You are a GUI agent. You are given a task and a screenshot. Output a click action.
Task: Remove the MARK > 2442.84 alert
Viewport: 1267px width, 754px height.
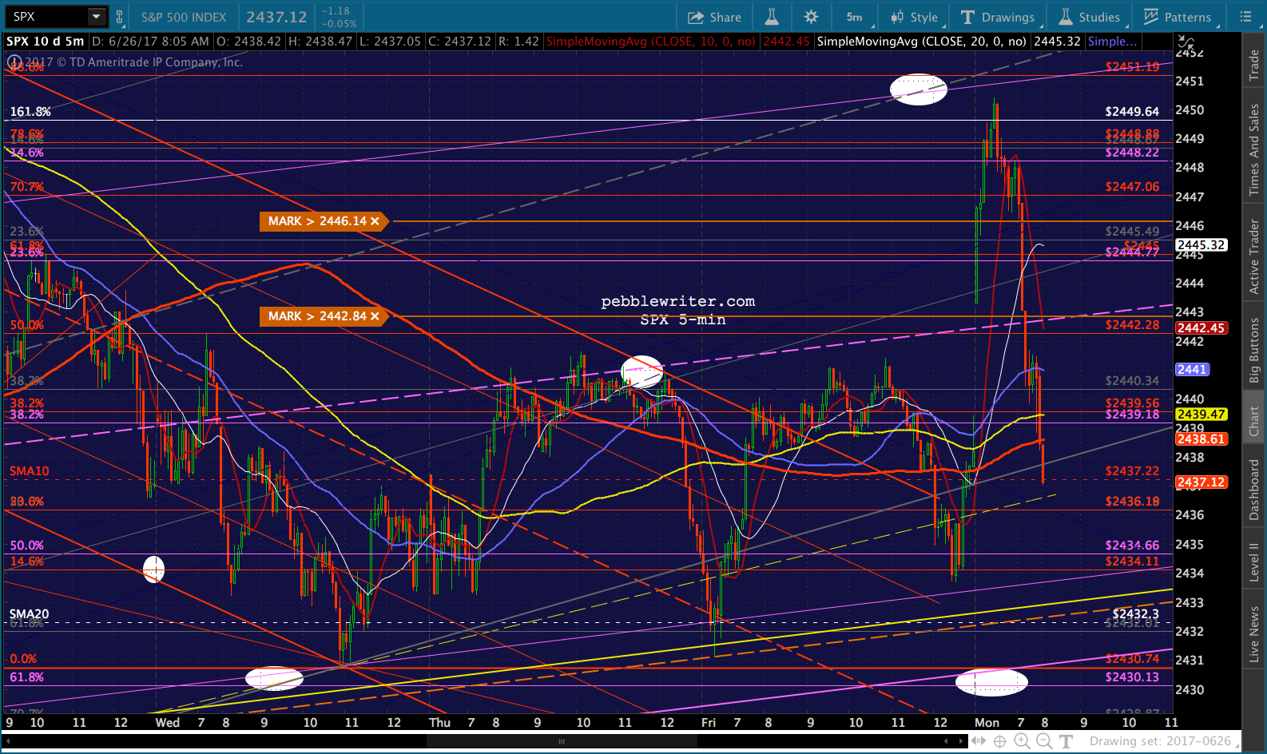point(375,316)
